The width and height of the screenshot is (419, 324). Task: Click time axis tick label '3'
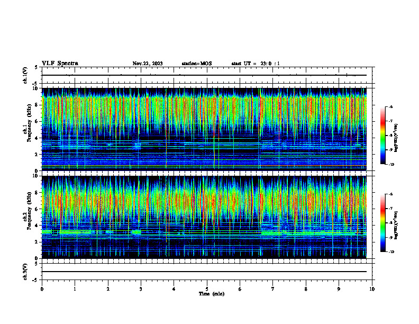[x=141, y=289]
